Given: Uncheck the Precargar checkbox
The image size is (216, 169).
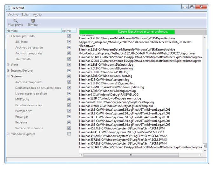Looking at the screenshot, I should point(69,117).
